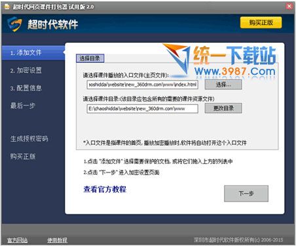Viewport: 296px width, 246px height.
Task: Open 生成授权密码 in the sidebar
Action: (29, 138)
